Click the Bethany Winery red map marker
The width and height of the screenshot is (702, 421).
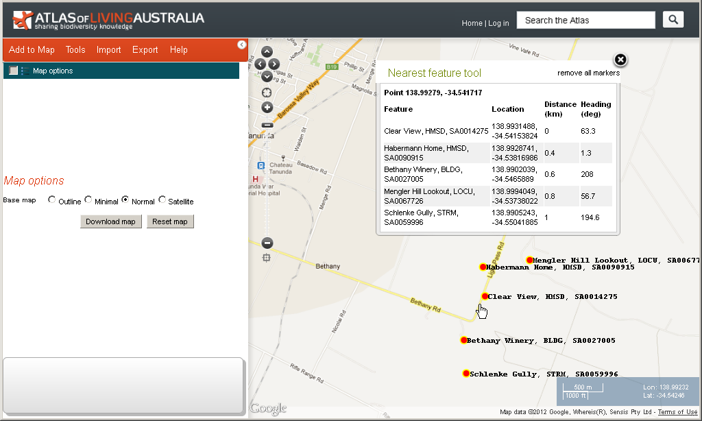coord(463,340)
